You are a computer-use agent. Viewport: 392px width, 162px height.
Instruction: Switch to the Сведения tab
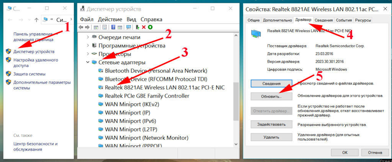pos(323,21)
